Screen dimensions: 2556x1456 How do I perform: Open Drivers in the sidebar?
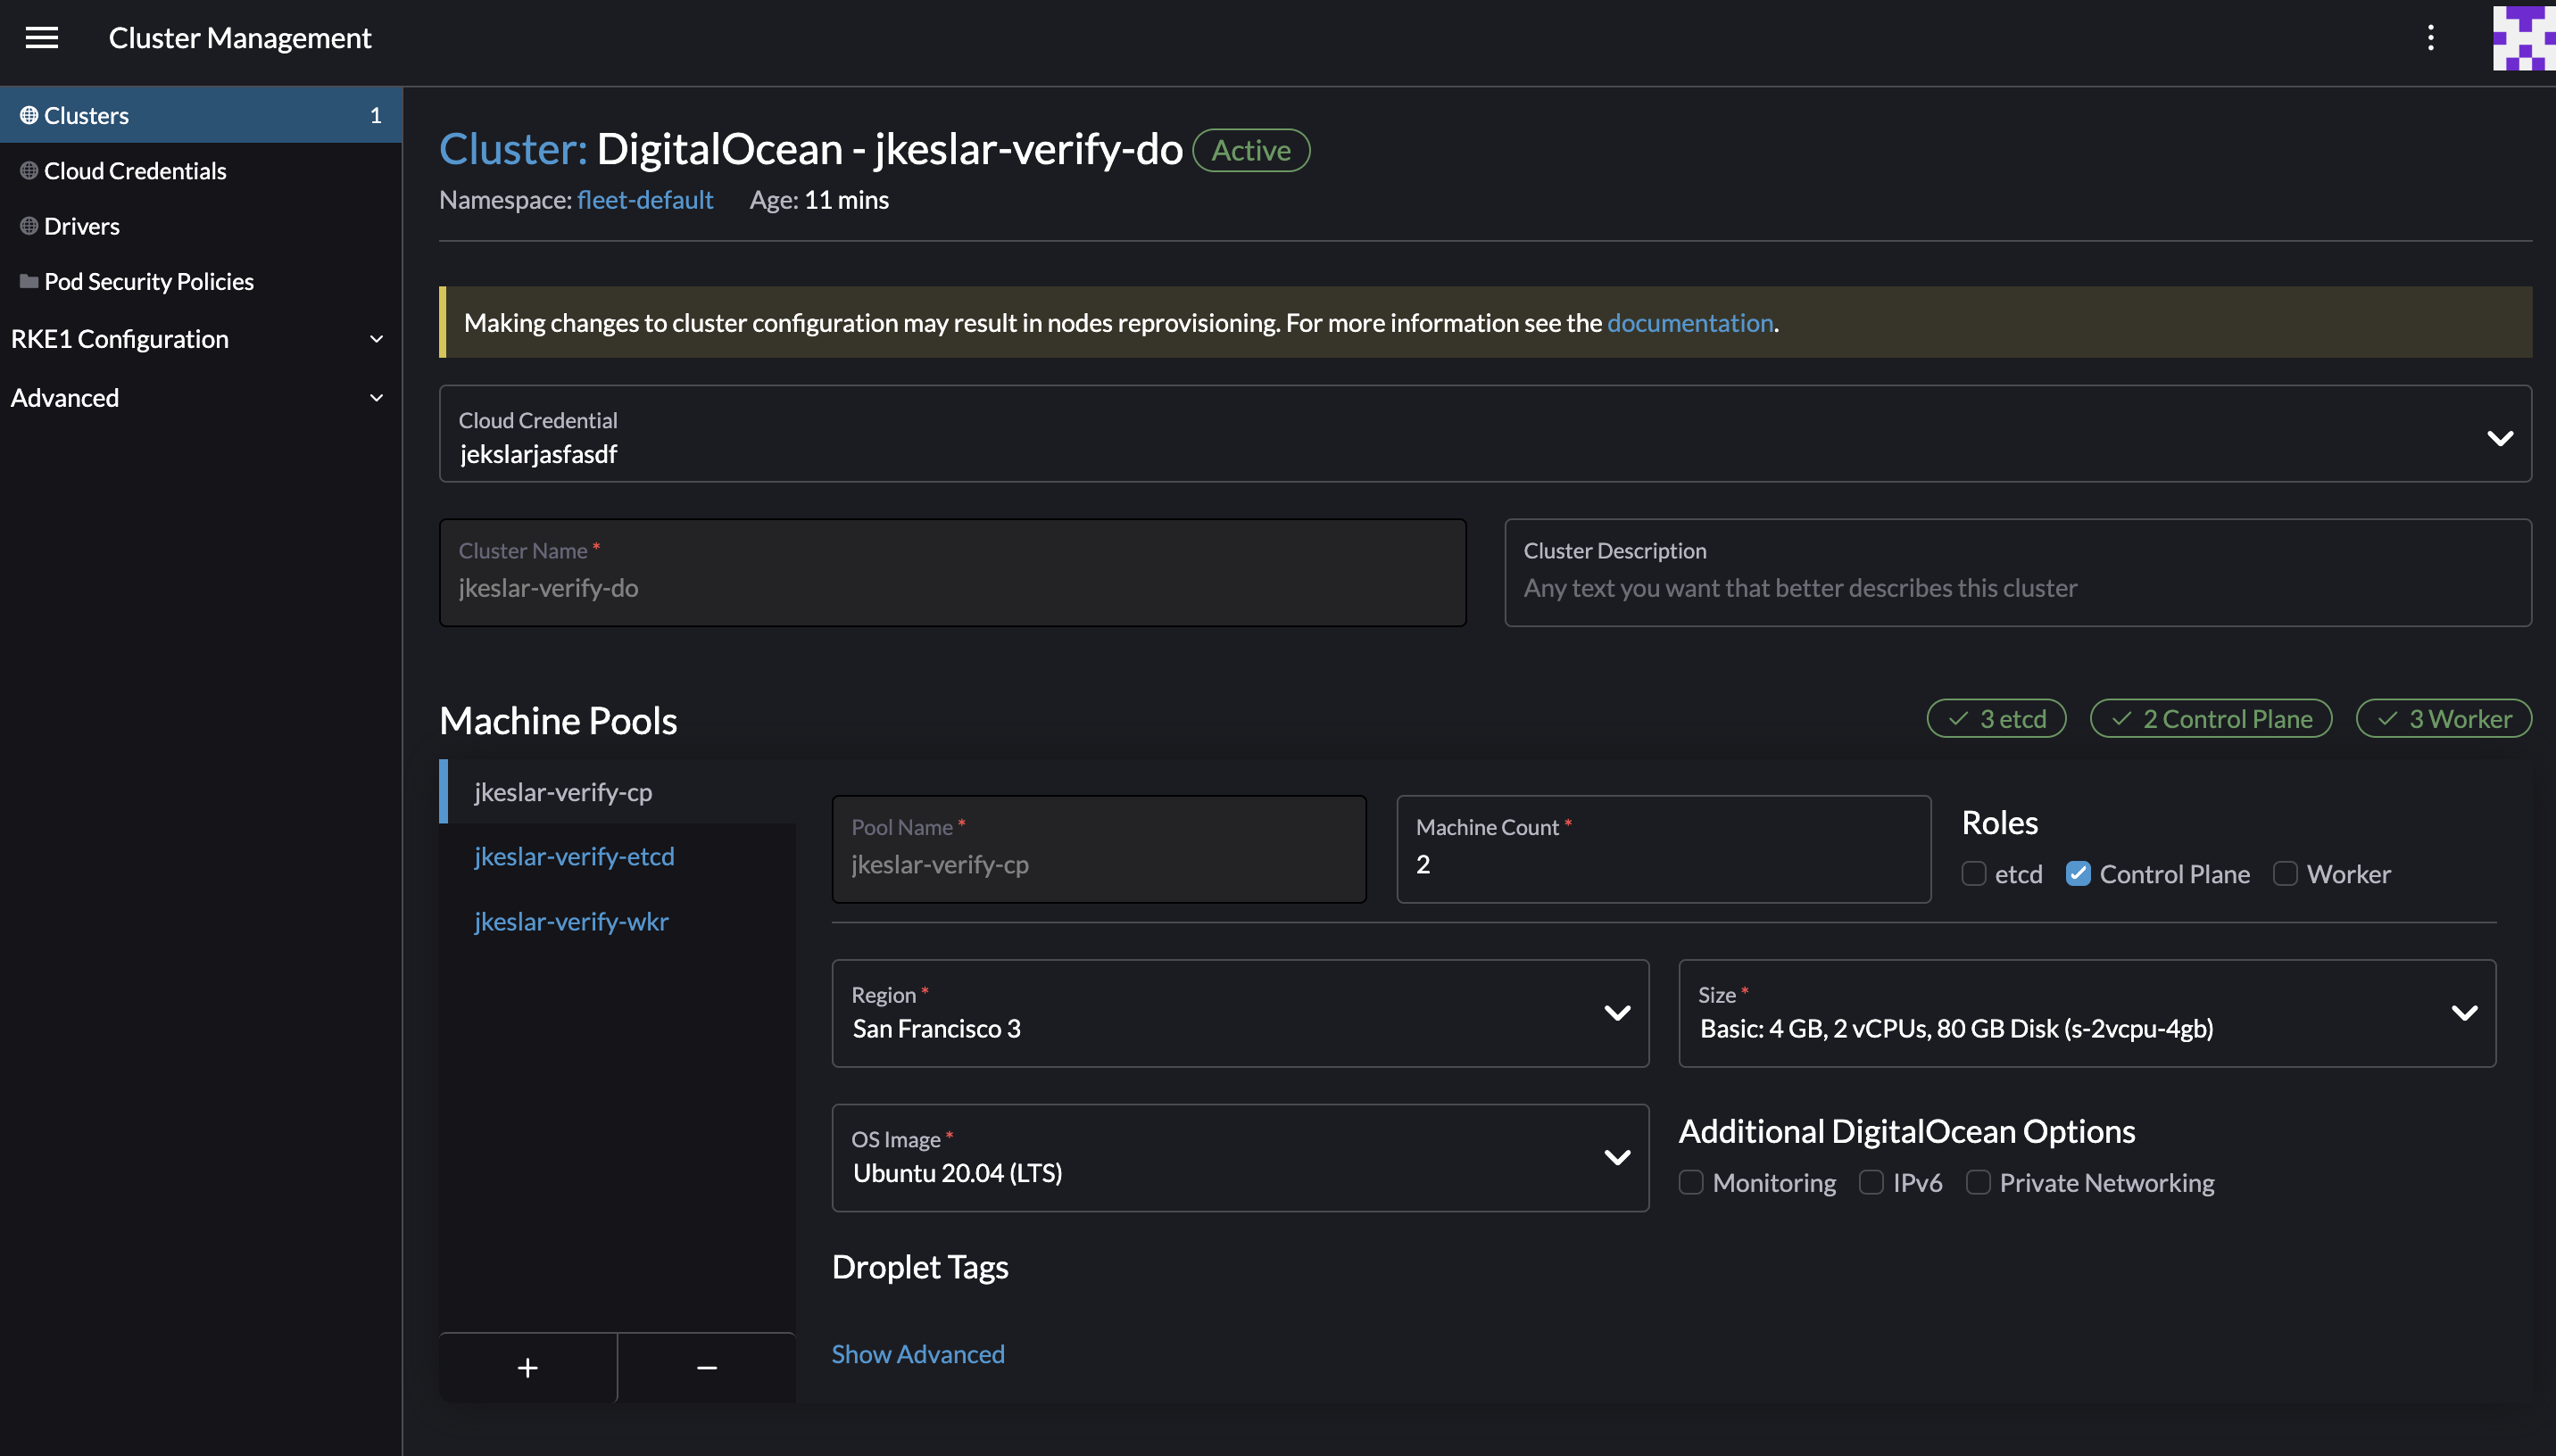81,225
